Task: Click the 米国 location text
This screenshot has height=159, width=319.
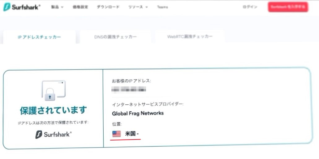Action: point(132,134)
